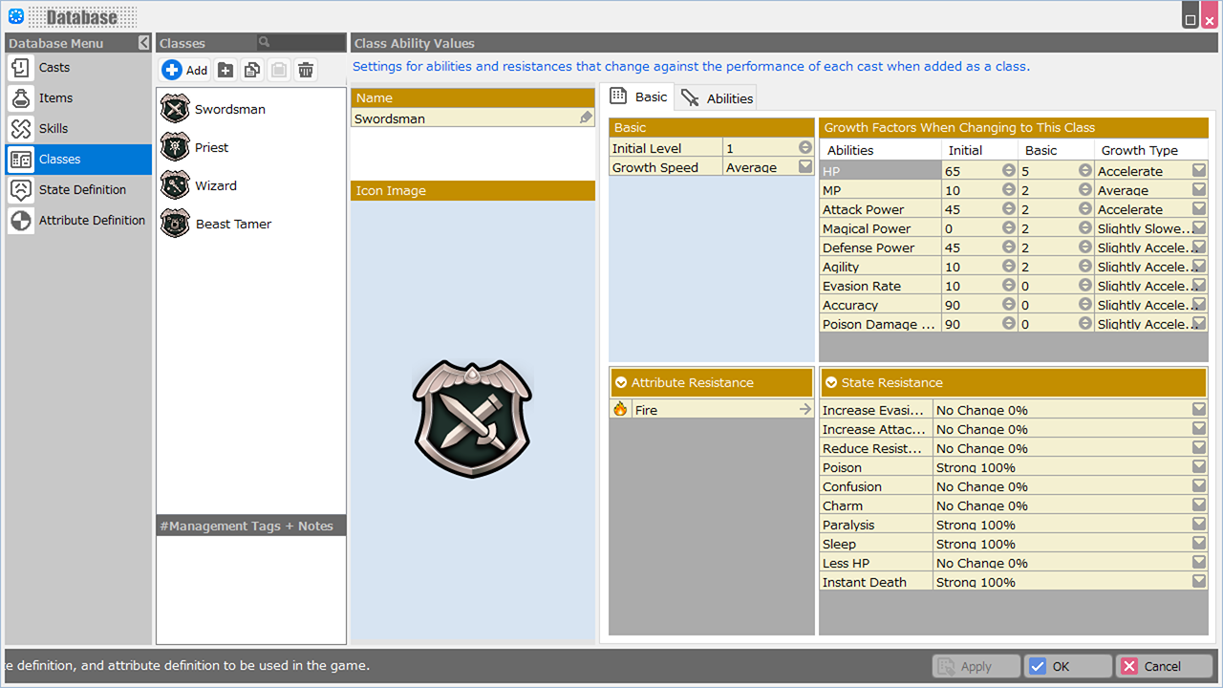Open the Growth Speed dropdown

[805, 167]
